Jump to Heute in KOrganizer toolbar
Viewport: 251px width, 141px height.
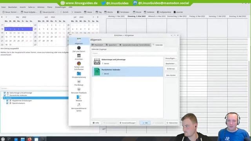(x=88, y=12)
